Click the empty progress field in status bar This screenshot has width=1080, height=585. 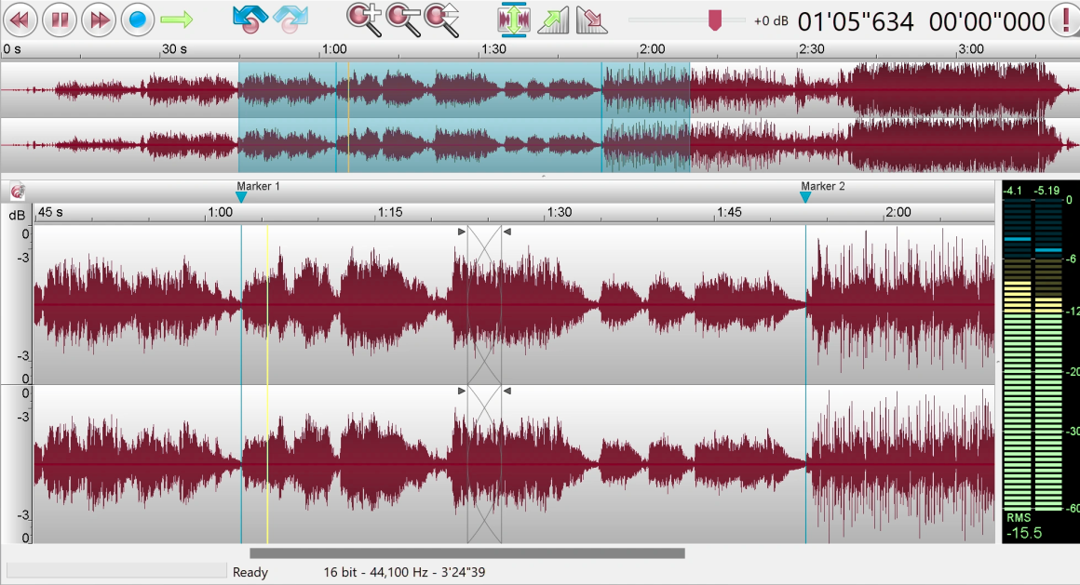116,570
